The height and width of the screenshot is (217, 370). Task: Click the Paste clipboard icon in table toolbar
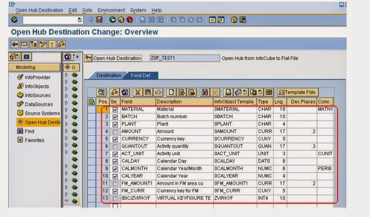(x=148, y=92)
